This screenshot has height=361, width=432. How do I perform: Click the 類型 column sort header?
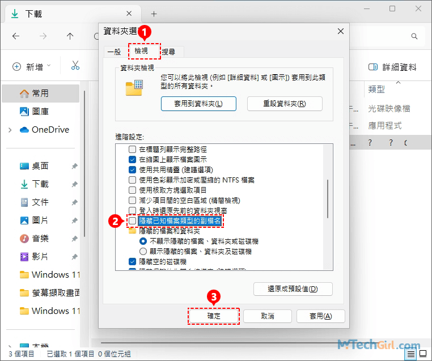376,89
